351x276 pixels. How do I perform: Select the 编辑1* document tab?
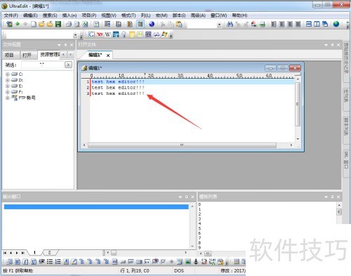click(x=95, y=55)
